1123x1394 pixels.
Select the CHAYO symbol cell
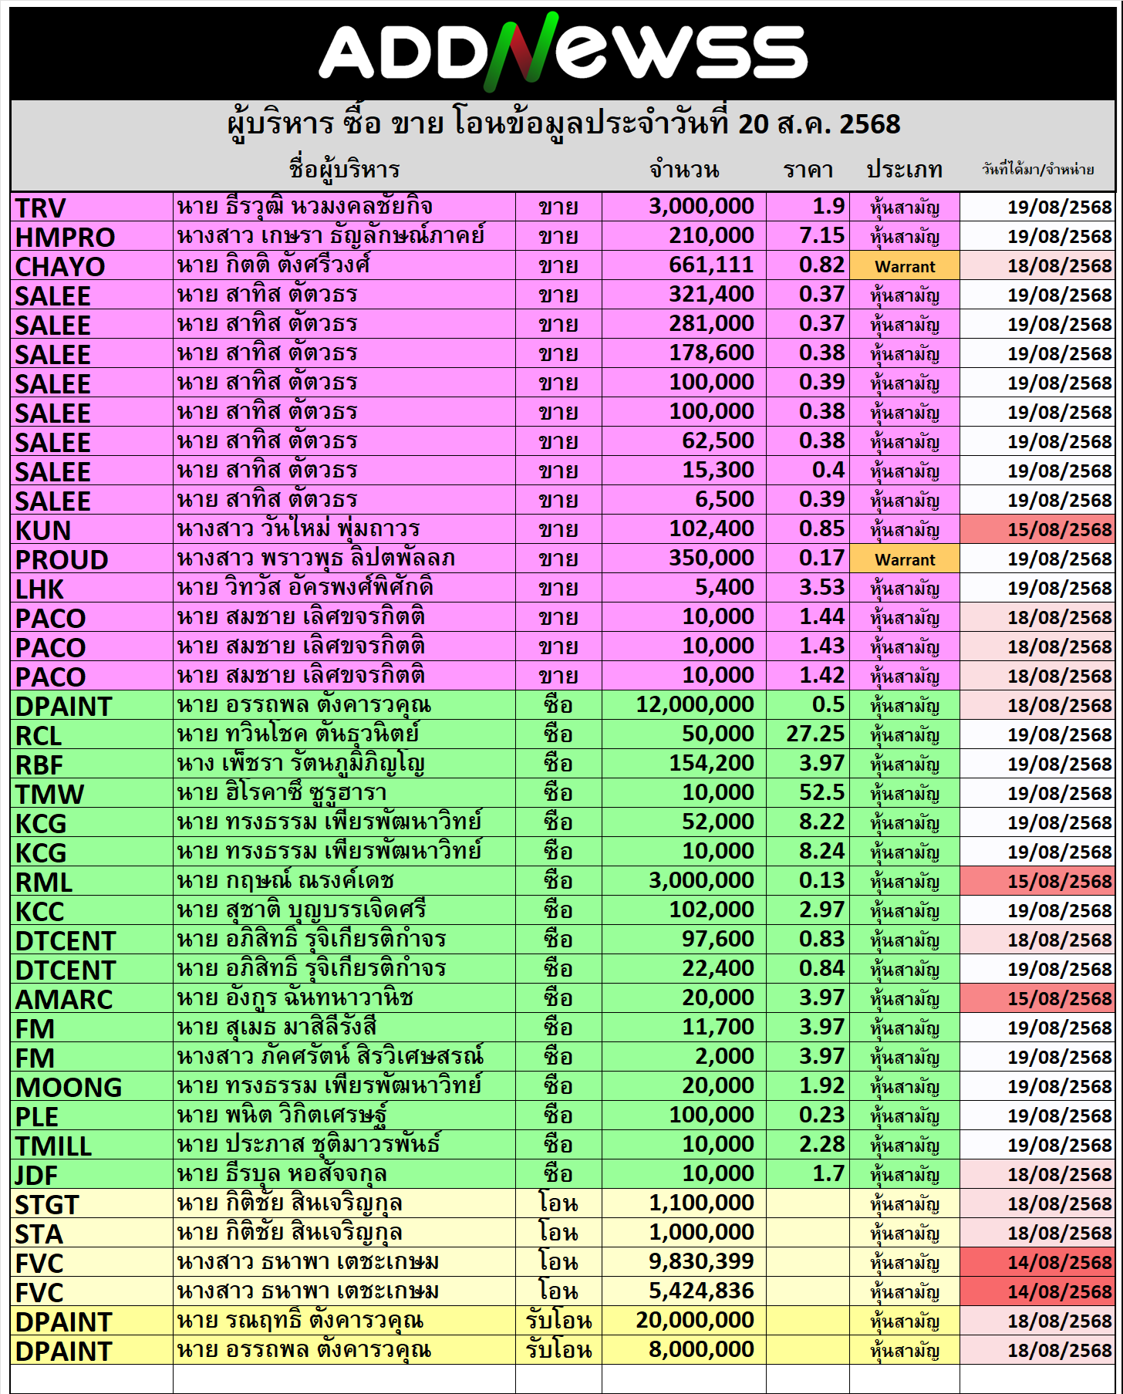tap(93, 266)
